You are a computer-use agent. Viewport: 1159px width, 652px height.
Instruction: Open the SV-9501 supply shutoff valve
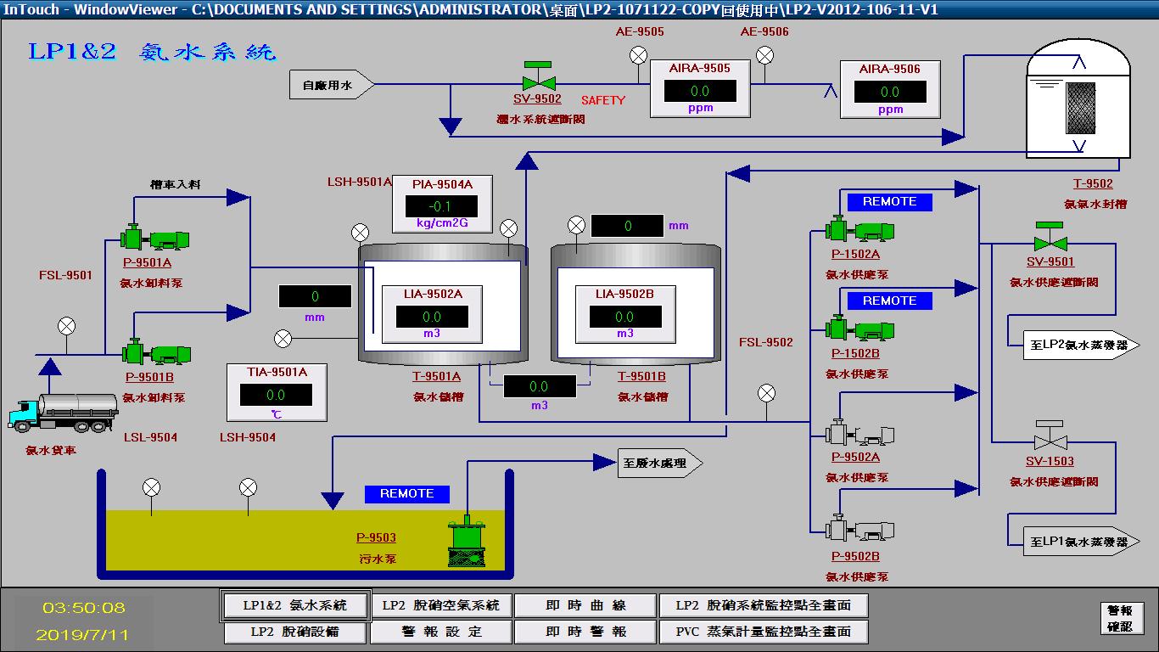click(x=1050, y=239)
